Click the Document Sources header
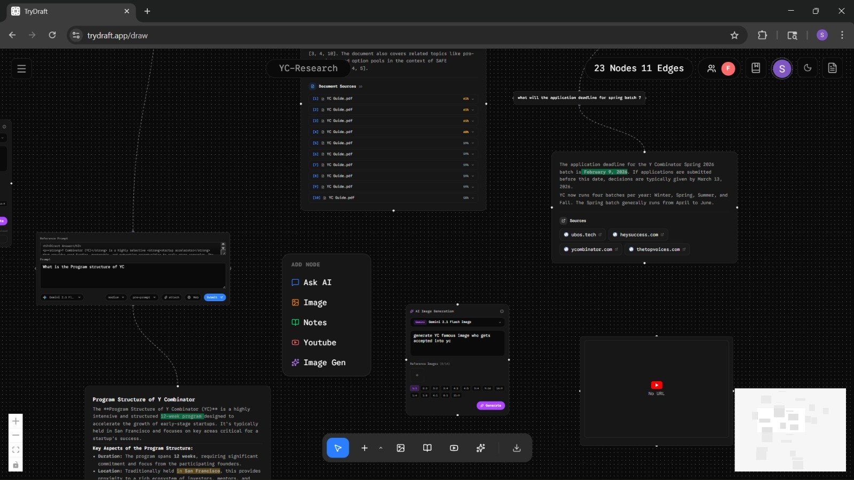 coord(337,86)
